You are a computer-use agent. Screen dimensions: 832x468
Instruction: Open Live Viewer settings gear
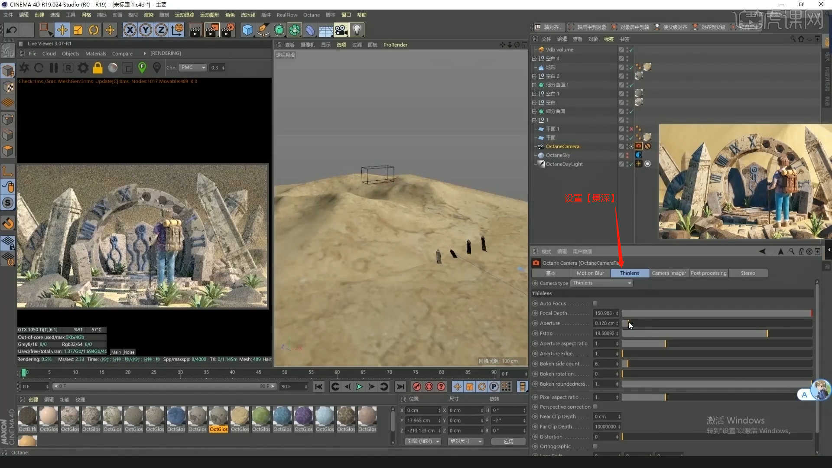83,68
